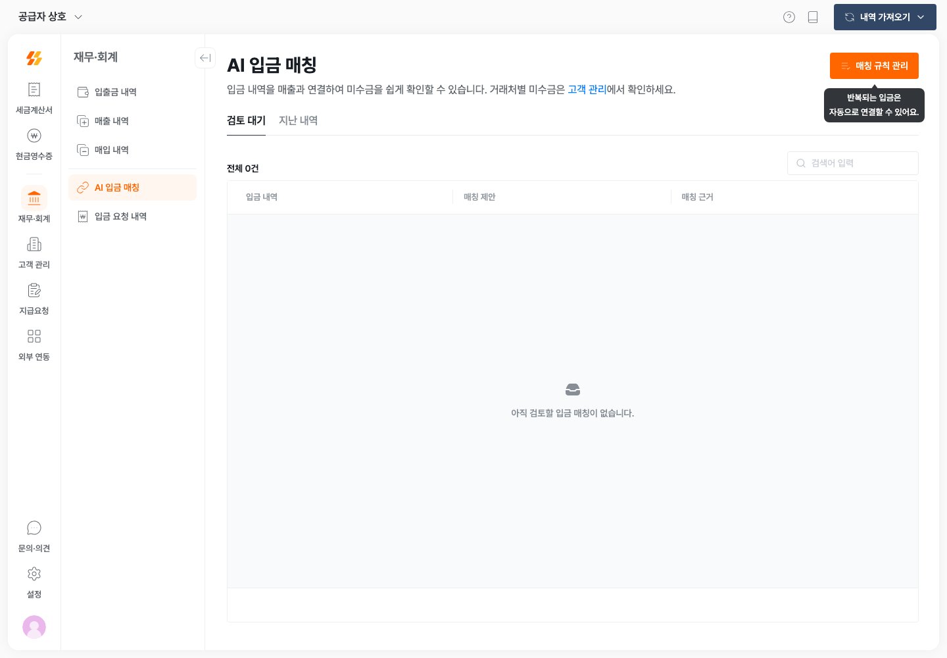Collapse the 재무·회계 submenu panel
Screen dimensions: 947x658
pyautogui.click(x=205, y=58)
